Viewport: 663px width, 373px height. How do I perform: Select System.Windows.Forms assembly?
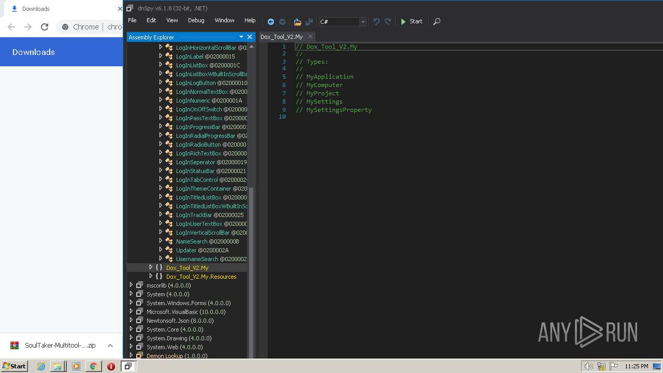pos(189,303)
